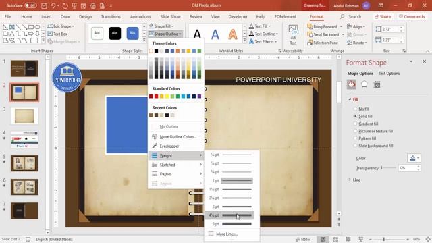Image resolution: width=432 pixels, height=243 pixels.
Task: Click the Transparency percentage field
Action: click(407, 168)
